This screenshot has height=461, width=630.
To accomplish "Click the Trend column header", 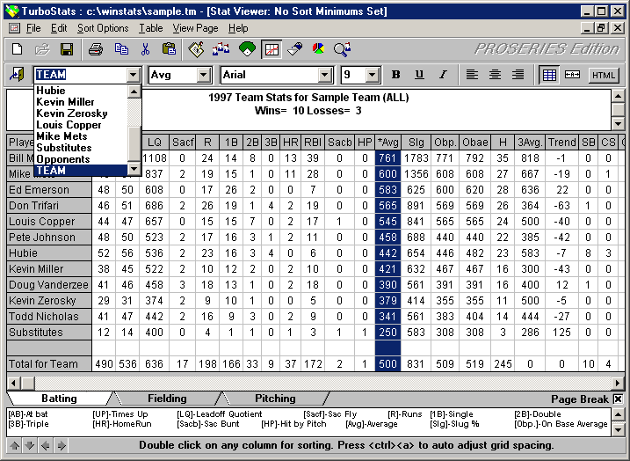I will point(561,143).
